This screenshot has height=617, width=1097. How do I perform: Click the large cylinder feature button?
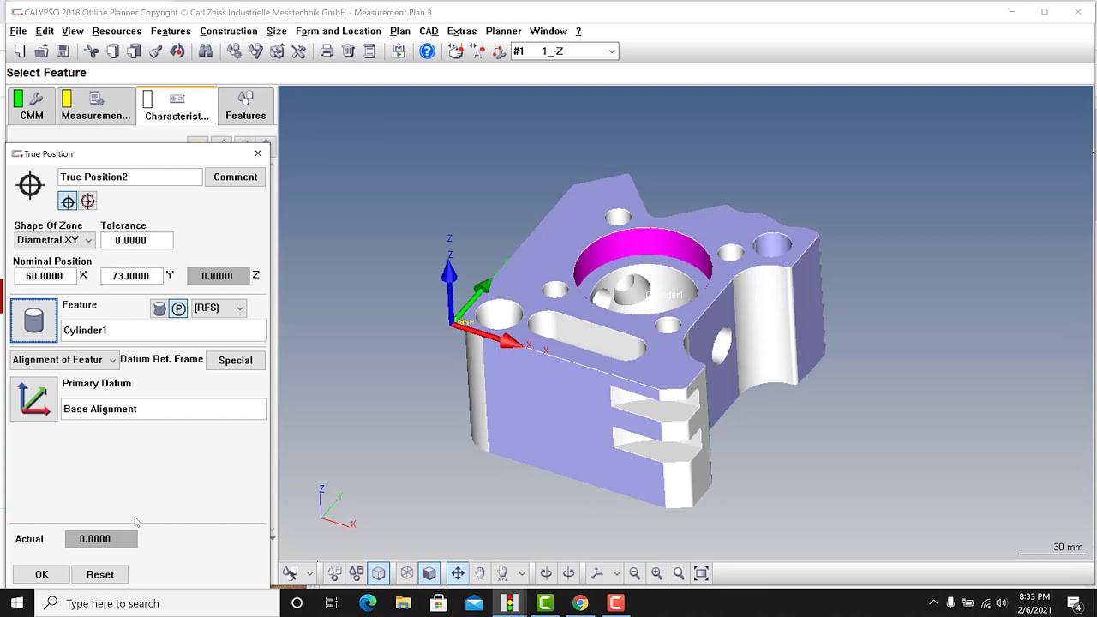click(x=34, y=320)
